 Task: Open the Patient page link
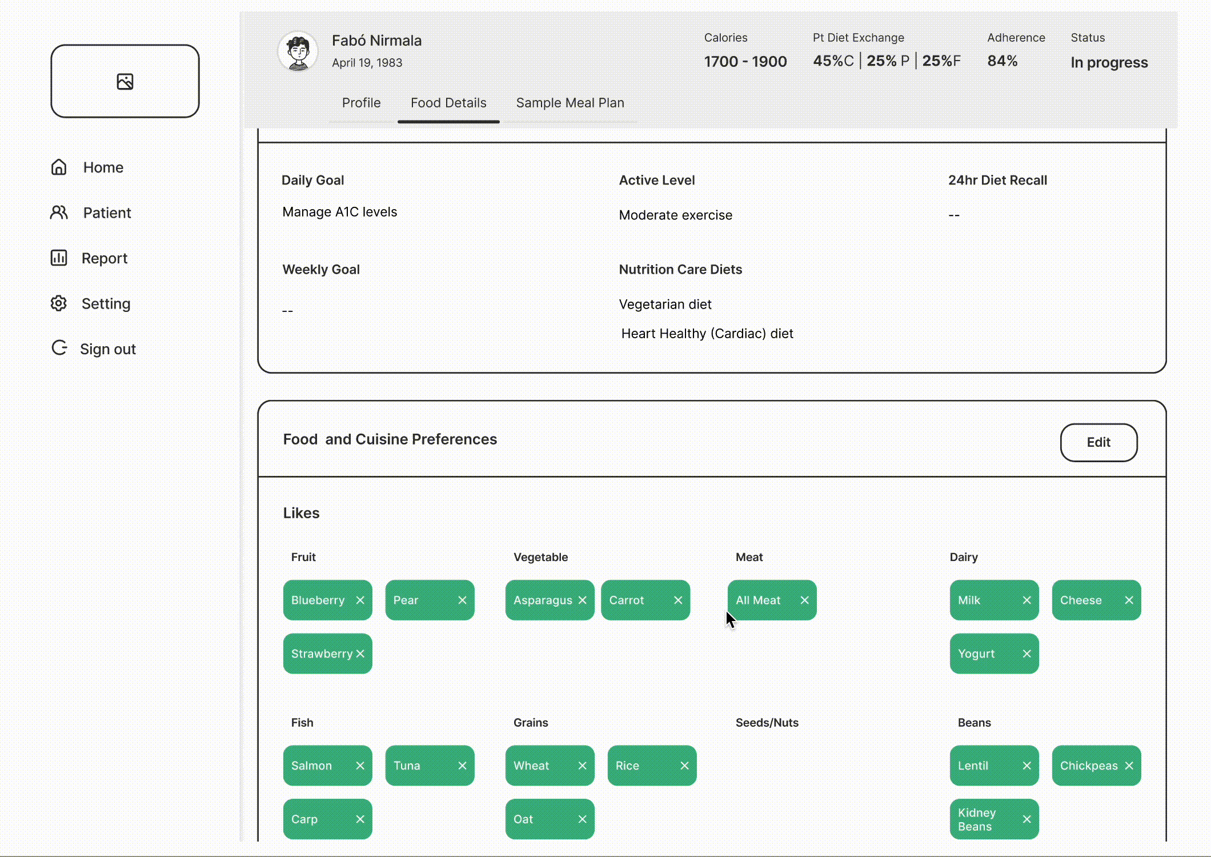click(x=107, y=213)
